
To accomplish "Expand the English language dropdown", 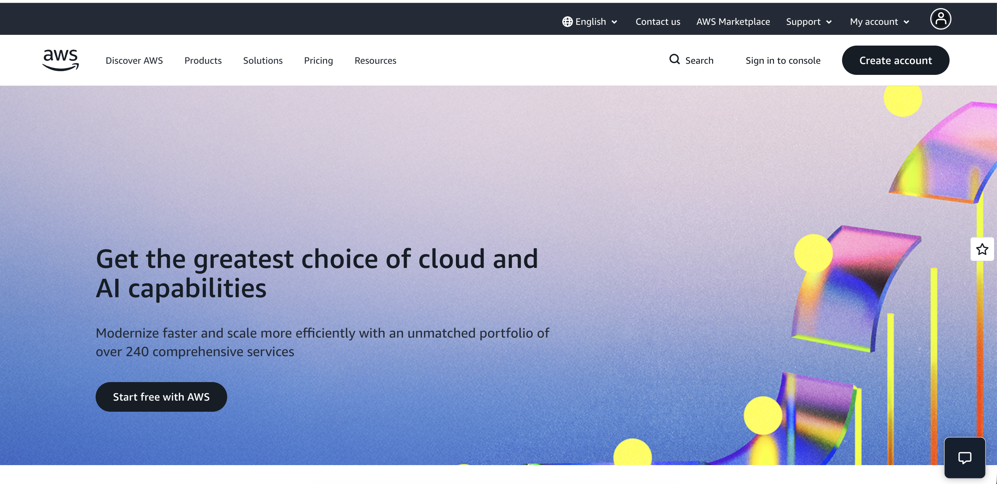I will click(x=590, y=21).
